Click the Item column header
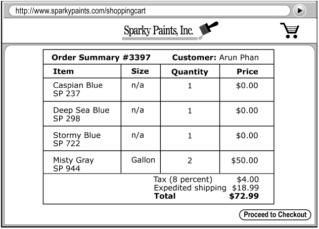319x229 pixels. pyautogui.click(x=63, y=72)
